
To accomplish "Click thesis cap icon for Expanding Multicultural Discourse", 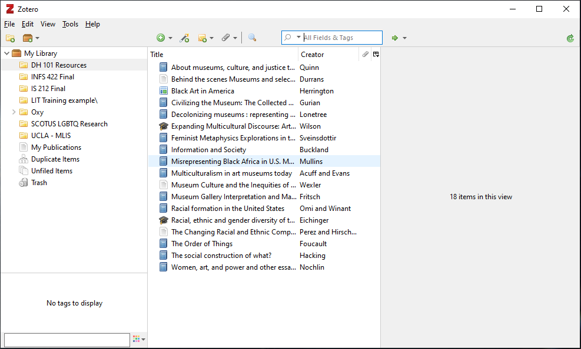I will click(x=164, y=126).
